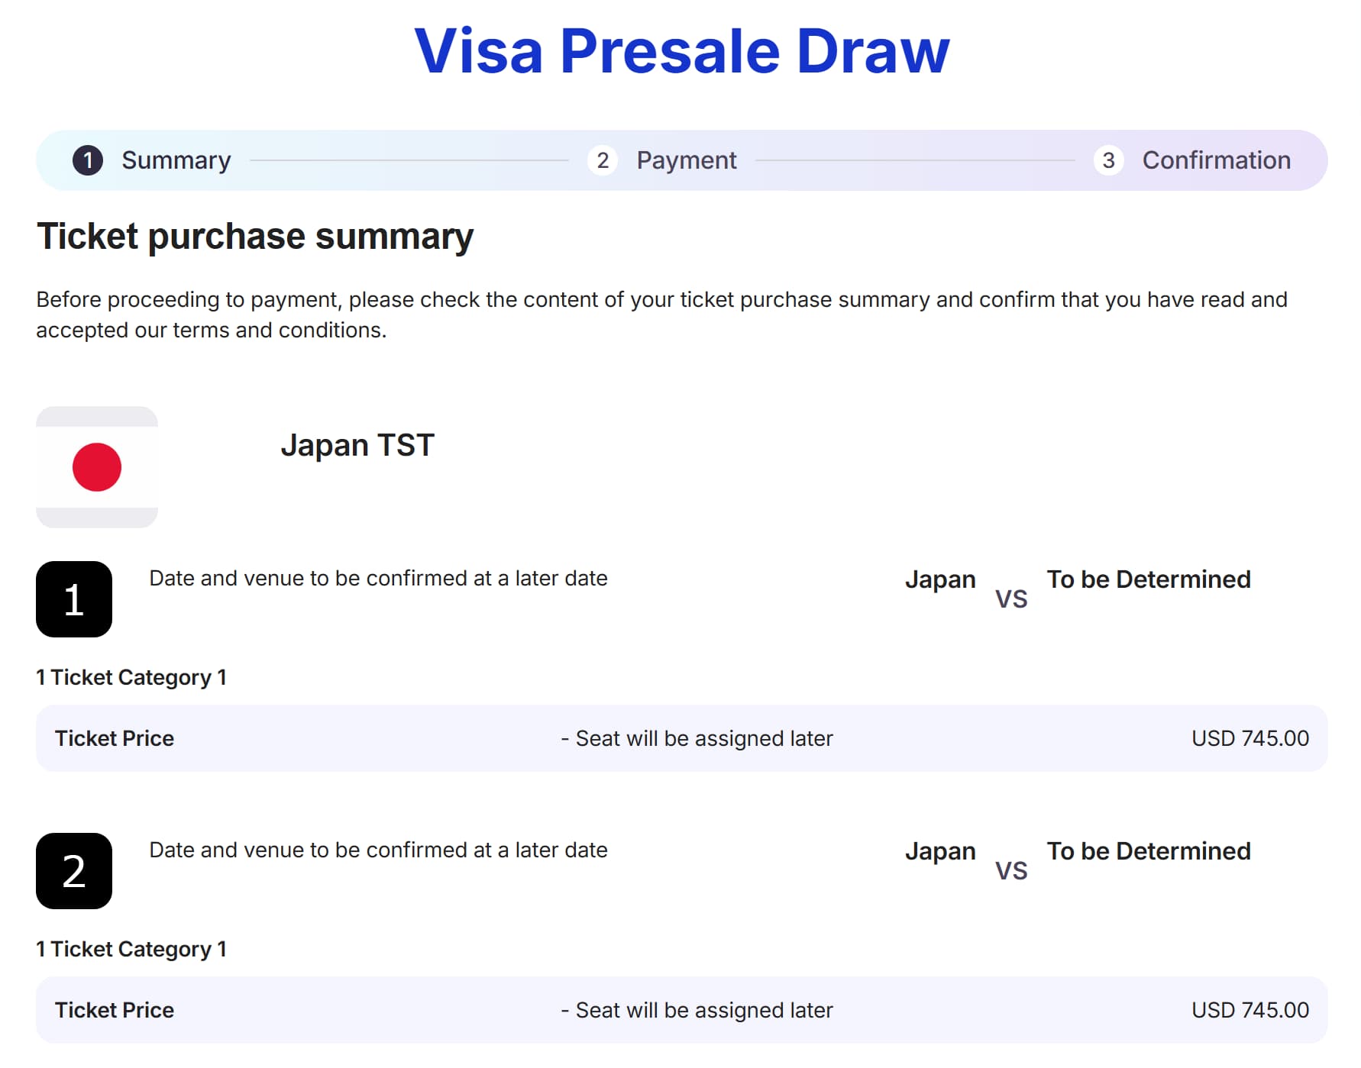Click second match's "To be Determined" opponent
Image resolution: width=1361 pixels, height=1068 pixels.
point(1148,851)
